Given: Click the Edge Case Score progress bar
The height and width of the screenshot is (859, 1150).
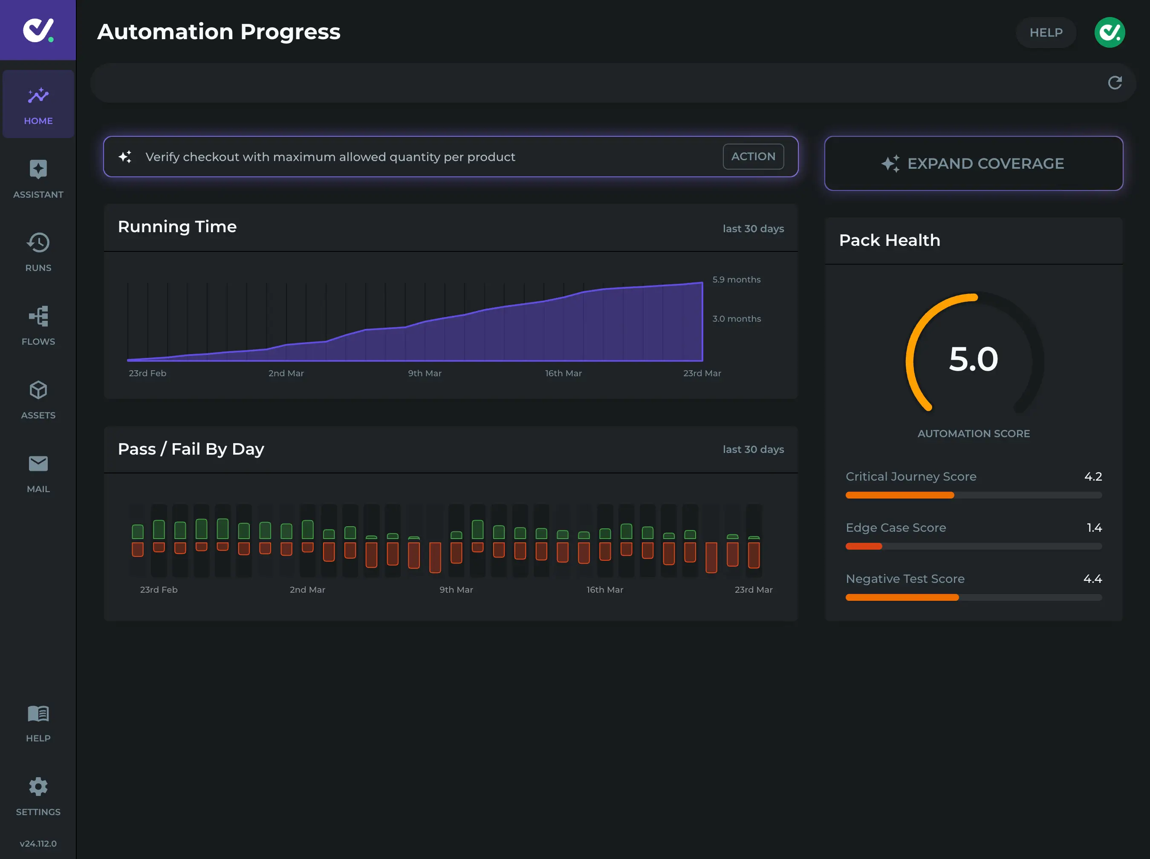Looking at the screenshot, I should coord(973,546).
